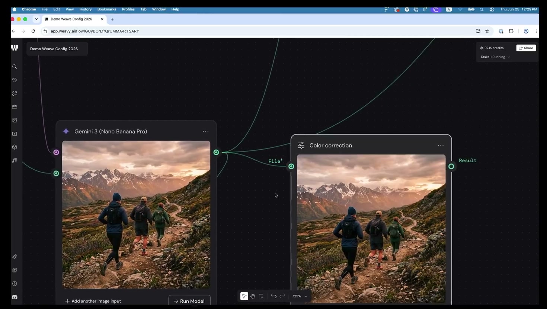
Task: Click the Weavy logo in the sidebar
Action: pos(15,48)
